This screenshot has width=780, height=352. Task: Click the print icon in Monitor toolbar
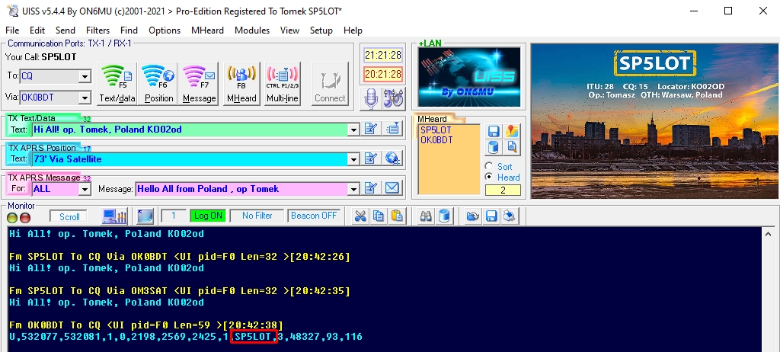click(510, 216)
